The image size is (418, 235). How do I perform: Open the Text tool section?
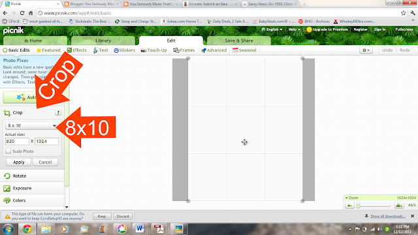(x=101, y=50)
